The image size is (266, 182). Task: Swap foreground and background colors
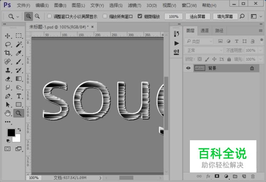pyautogui.click(x=19, y=130)
